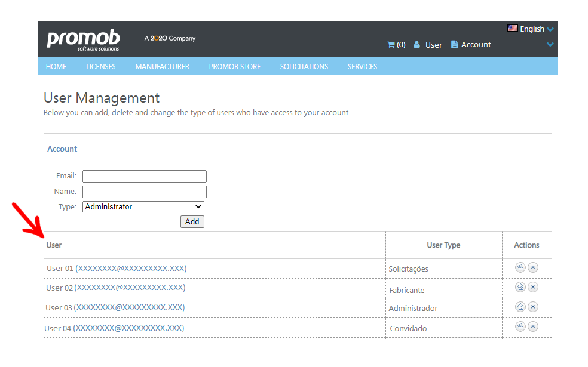Open the Type dropdown showing Administrator
The image size is (588, 367).
tap(143, 206)
